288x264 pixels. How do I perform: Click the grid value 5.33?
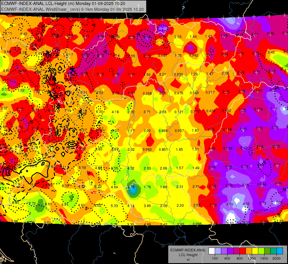[x=114, y=206]
